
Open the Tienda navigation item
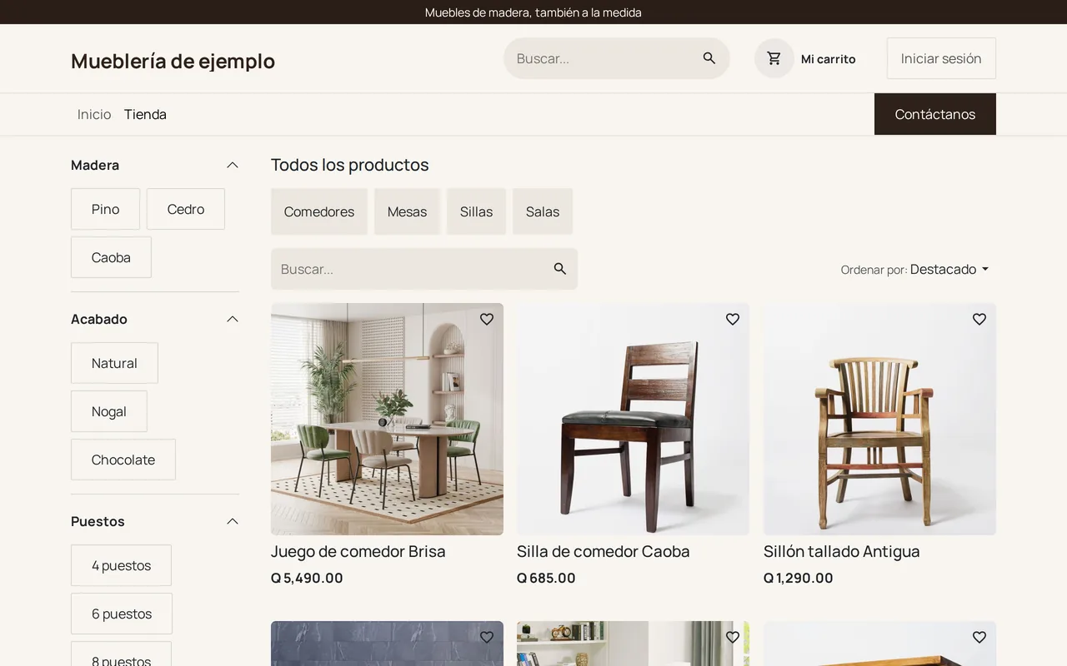point(145,114)
